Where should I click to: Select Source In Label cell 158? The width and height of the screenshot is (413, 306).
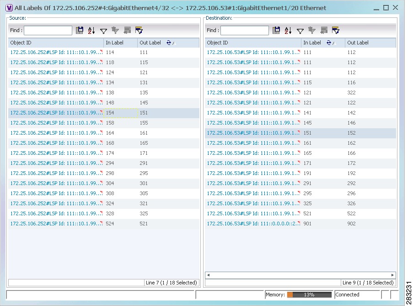click(120, 123)
